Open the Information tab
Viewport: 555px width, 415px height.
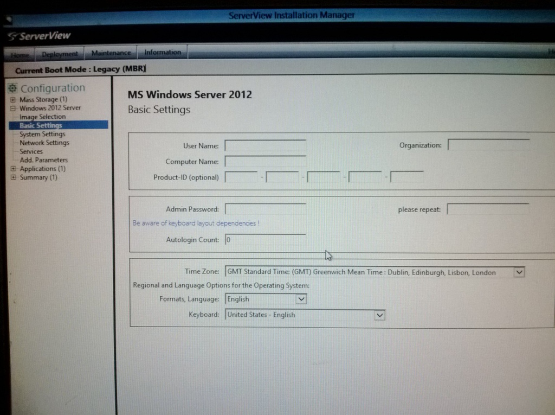coord(163,52)
